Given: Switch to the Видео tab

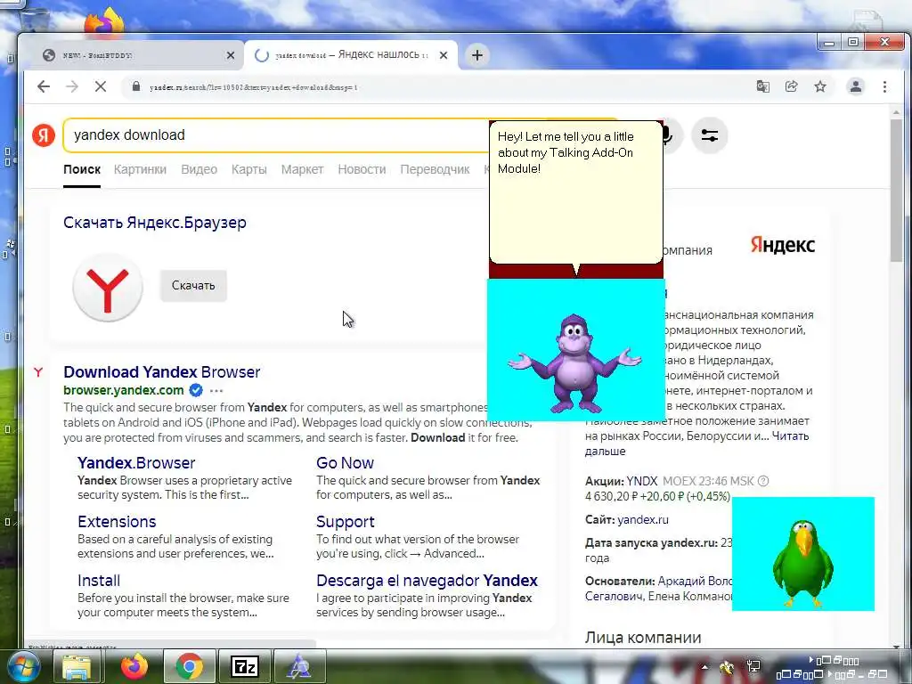Looking at the screenshot, I should point(199,169).
